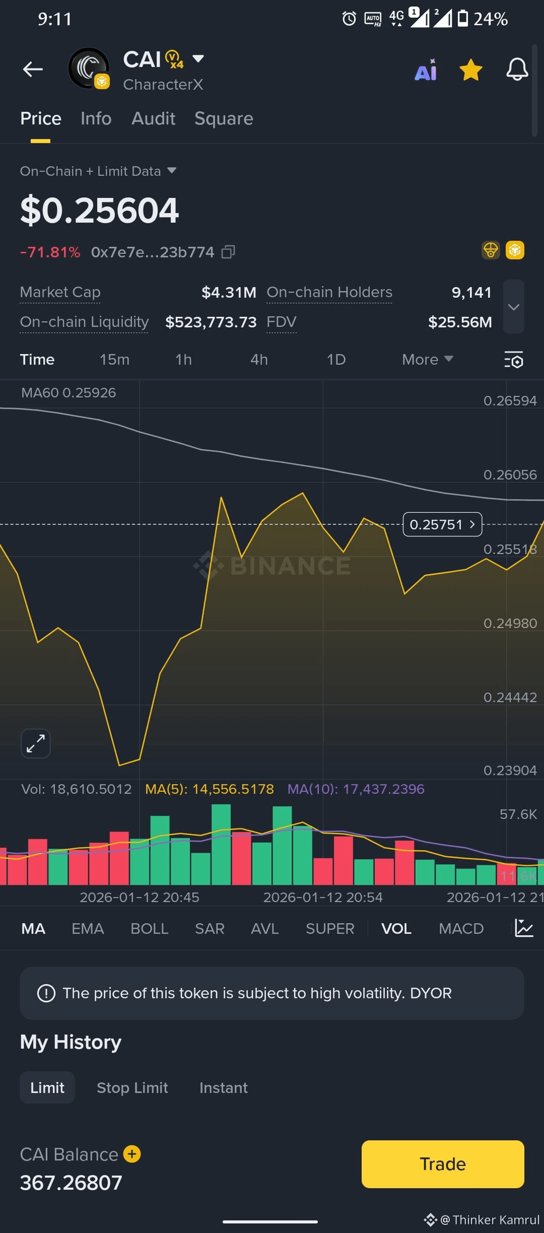Toggle the BOLL indicator

(149, 928)
